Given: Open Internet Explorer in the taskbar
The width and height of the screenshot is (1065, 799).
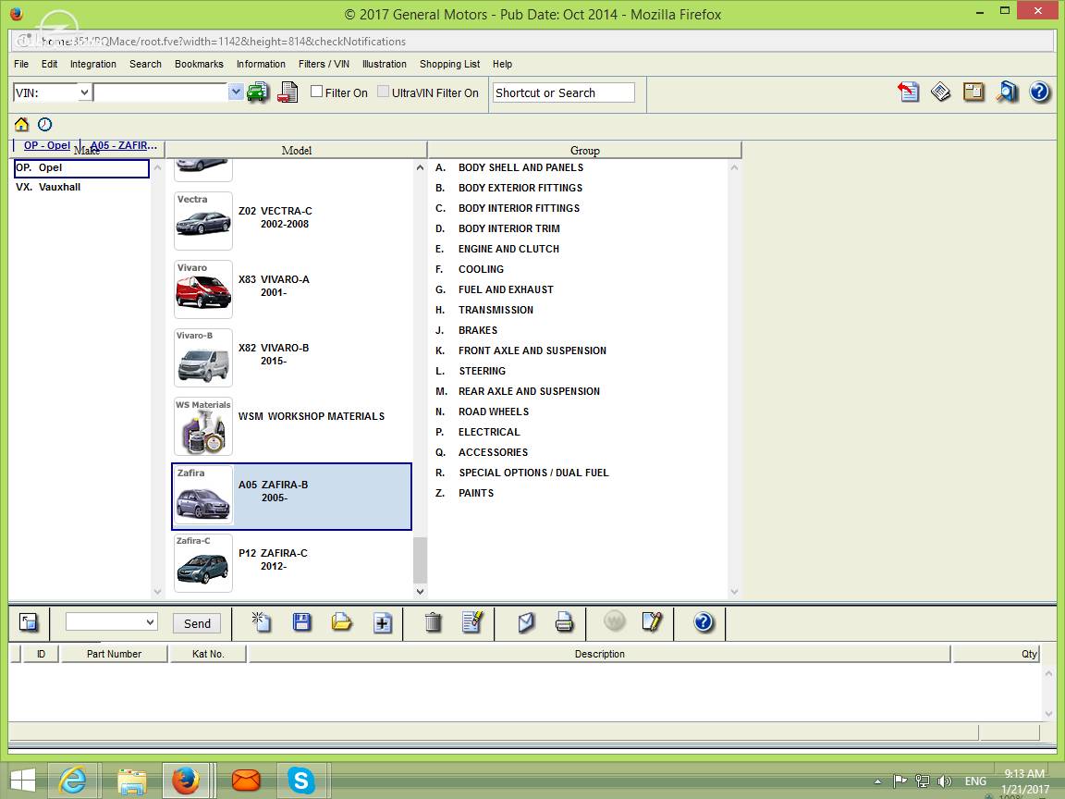Looking at the screenshot, I should pos(72,780).
